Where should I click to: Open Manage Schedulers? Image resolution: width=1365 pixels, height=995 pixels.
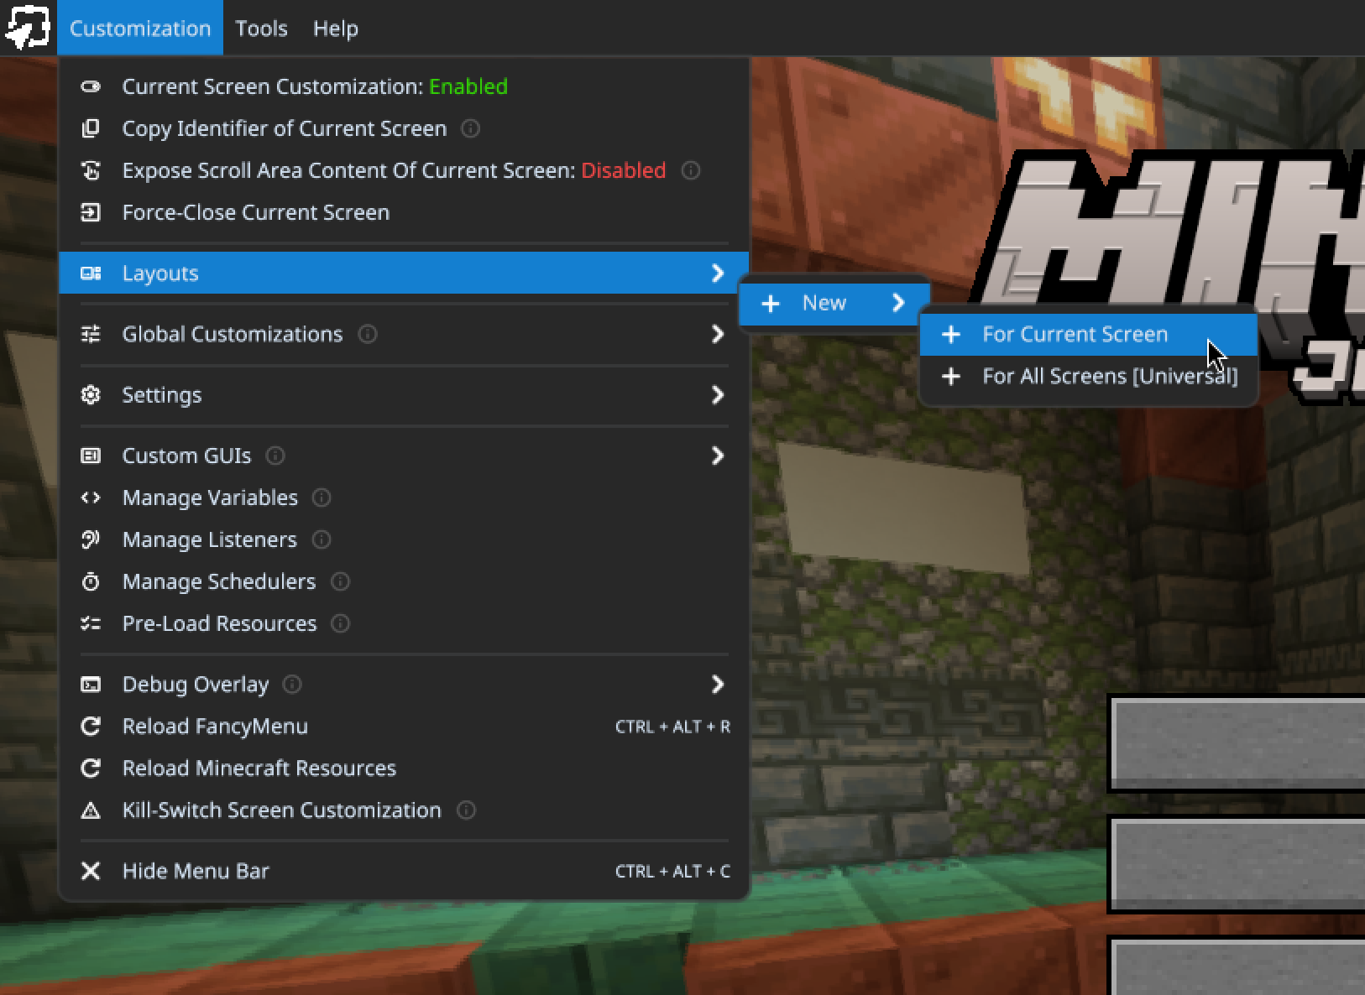tap(404, 581)
